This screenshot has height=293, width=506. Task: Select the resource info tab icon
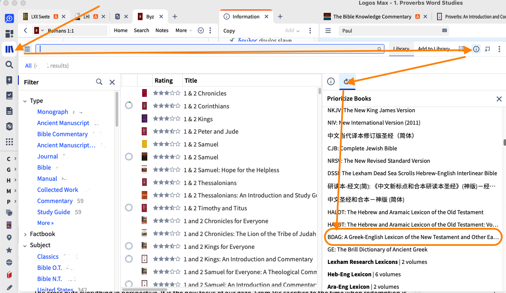331,81
